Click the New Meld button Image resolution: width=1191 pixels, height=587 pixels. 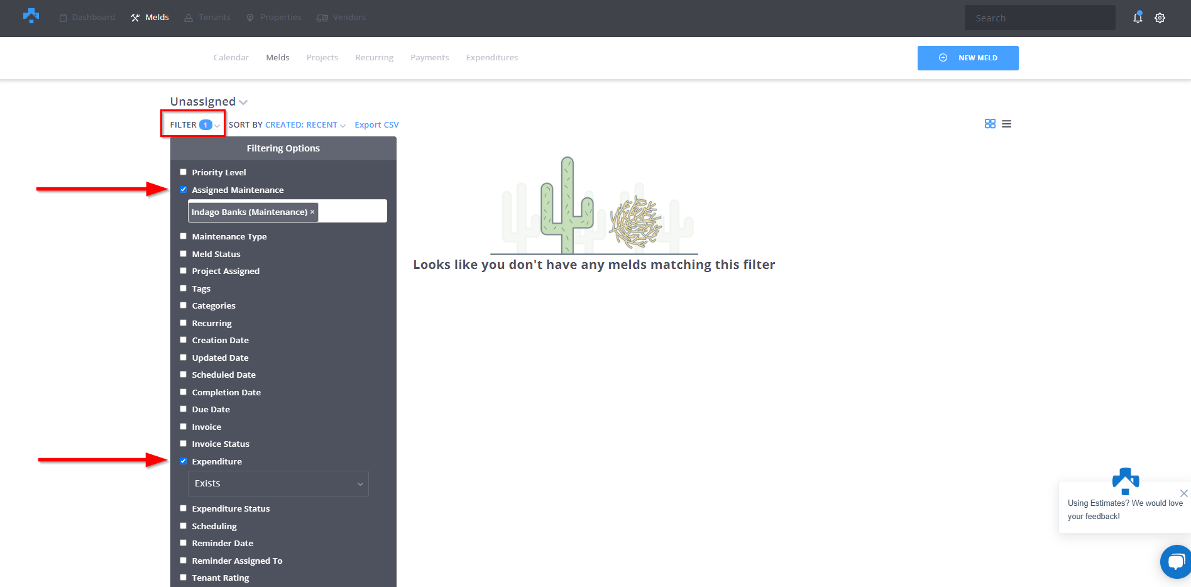tap(968, 58)
